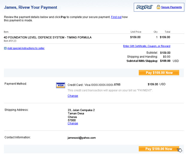Screen dimensions: 186x154
Task: Click the bottom Pay $109.00 Now button
Action: tap(159, 149)
